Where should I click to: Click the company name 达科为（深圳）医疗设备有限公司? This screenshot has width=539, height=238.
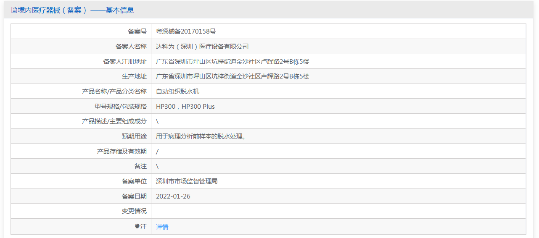point(202,46)
